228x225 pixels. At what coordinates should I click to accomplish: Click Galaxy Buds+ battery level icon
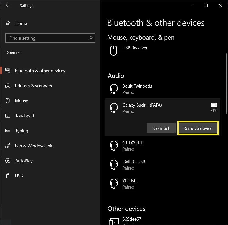tap(214, 105)
